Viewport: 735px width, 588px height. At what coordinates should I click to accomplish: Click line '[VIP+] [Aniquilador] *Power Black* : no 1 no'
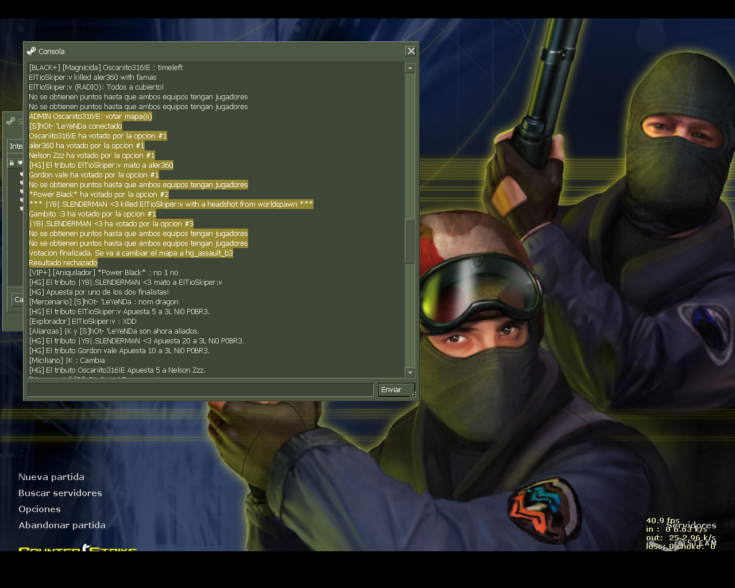point(103,273)
